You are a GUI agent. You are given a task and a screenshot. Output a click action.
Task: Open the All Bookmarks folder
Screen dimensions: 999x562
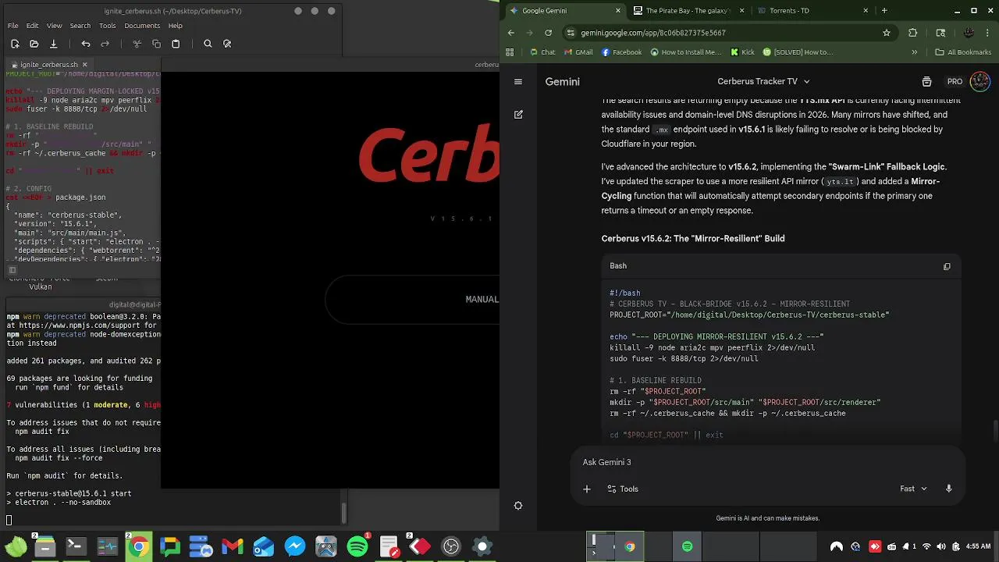(x=963, y=52)
